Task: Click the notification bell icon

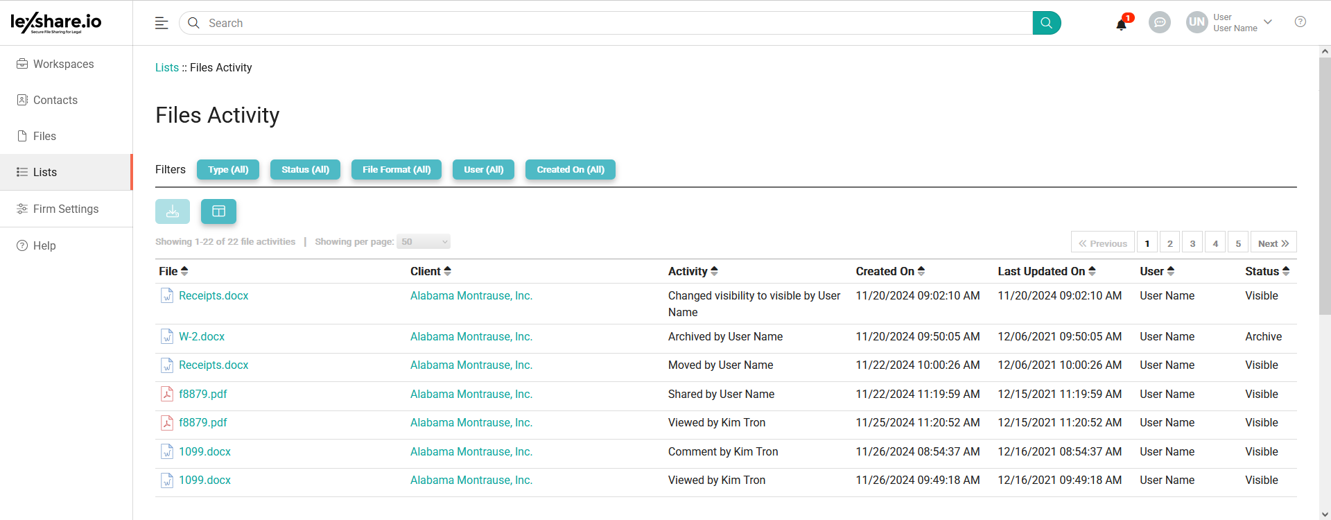Action: point(1121,24)
